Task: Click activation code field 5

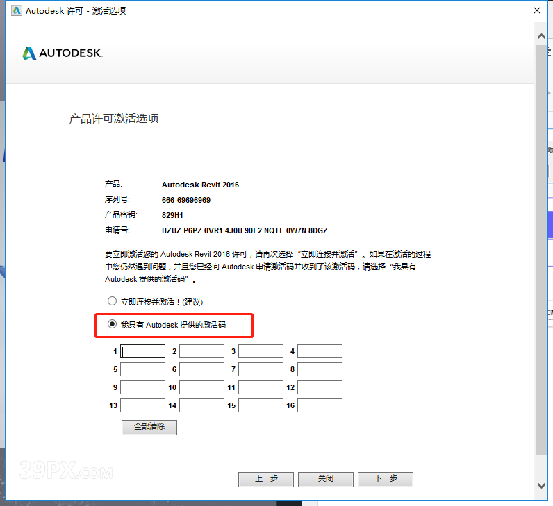Action: tap(143, 369)
